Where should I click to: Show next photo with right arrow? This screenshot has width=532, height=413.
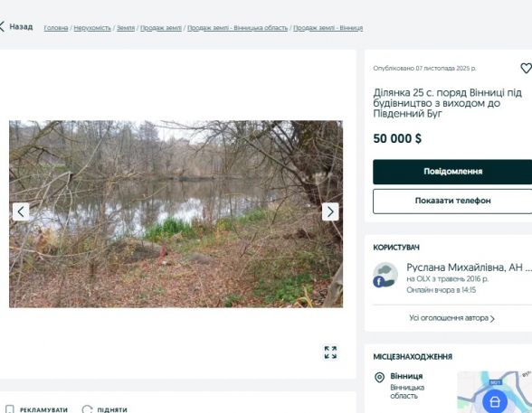[x=330, y=211]
